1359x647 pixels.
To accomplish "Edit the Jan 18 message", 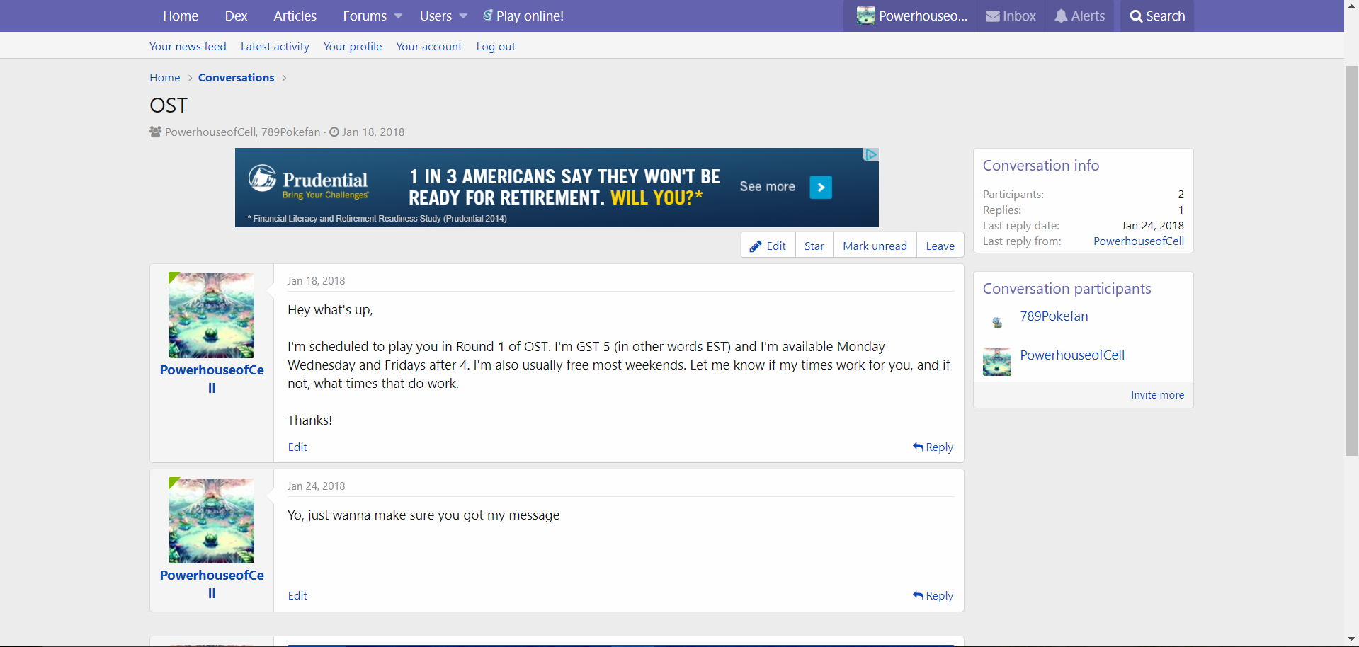I will point(297,447).
